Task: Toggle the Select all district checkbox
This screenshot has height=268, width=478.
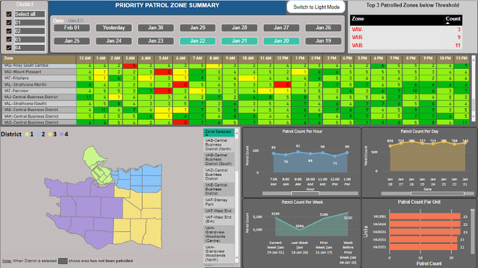Action: (x=9, y=14)
